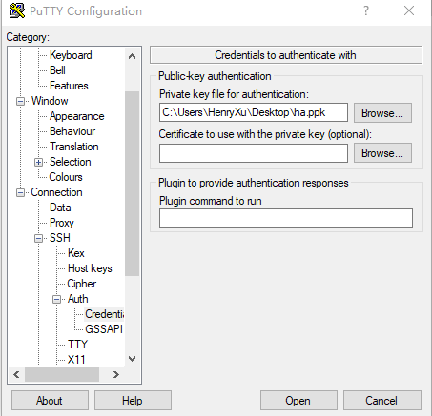The height and width of the screenshot is (416, 432).
Task: Browse for the private key file
Action: click(x=382, y=113)
